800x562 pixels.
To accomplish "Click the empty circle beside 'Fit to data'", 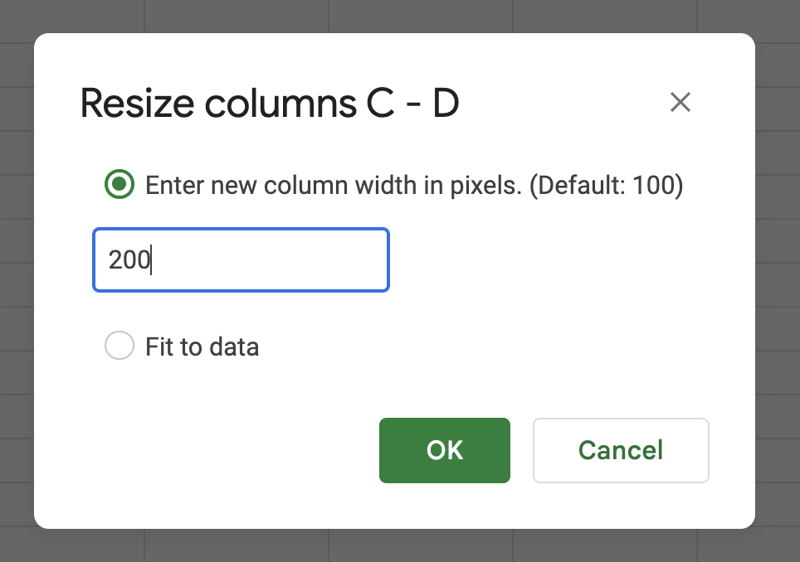I will [120, 346].
